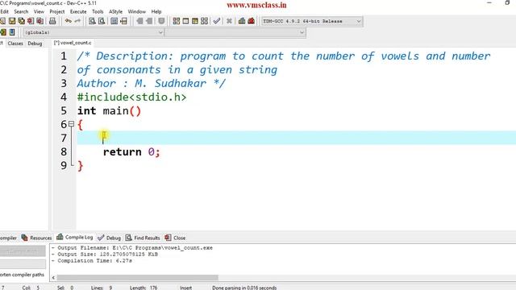516x290 pixels.
Task: Click the Delete Profiling Information red icon
Action: pyautogui.click(x=251, y=21)
